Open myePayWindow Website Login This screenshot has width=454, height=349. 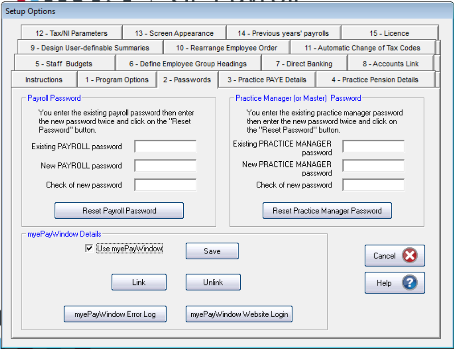239,314
